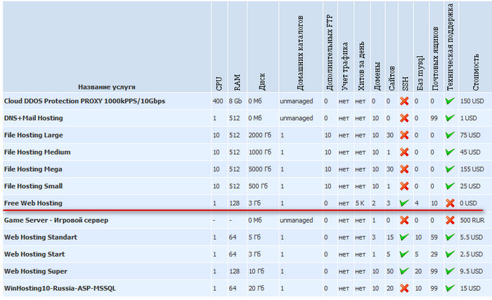Click the Диск column header
Screen dimensions: 492x300
262,81
